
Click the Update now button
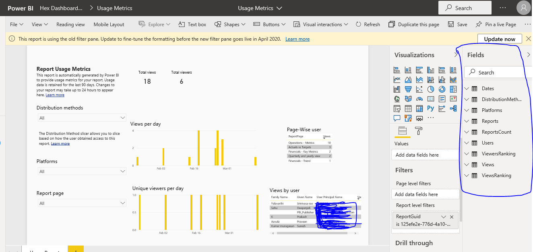(x=500, y=39)
